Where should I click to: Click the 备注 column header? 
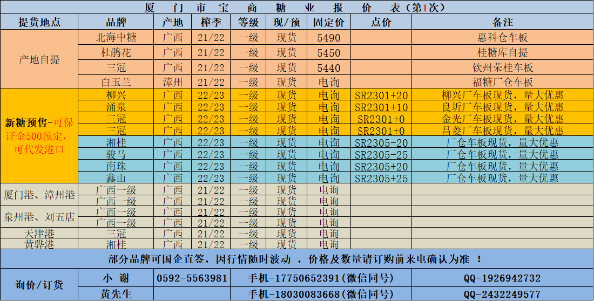pos(502,22)
